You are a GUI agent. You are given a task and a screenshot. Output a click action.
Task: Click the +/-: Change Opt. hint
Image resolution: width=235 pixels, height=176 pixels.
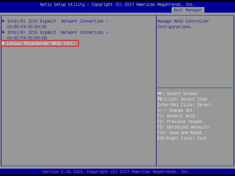176,110
